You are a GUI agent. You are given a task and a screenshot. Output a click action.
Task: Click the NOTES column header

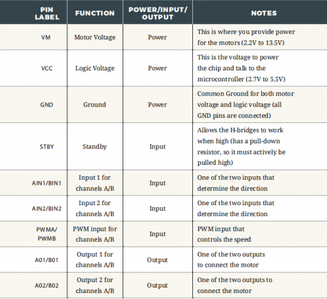pos(264,13)
